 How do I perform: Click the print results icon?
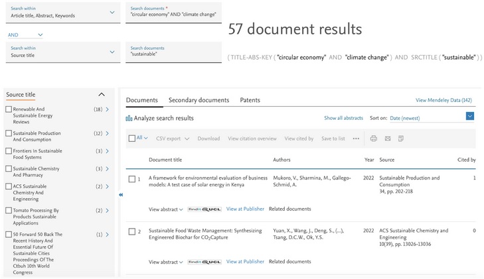coord(374,139)
